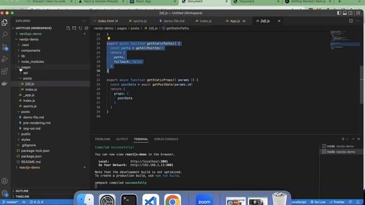Open the Manage gear icon

pyautogui.click(x=5, y=193)
